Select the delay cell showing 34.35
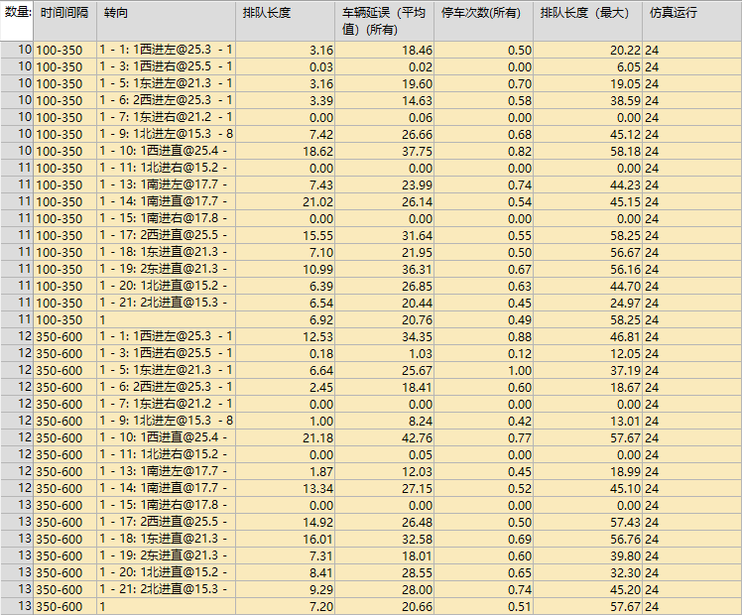 click(385, 336)
